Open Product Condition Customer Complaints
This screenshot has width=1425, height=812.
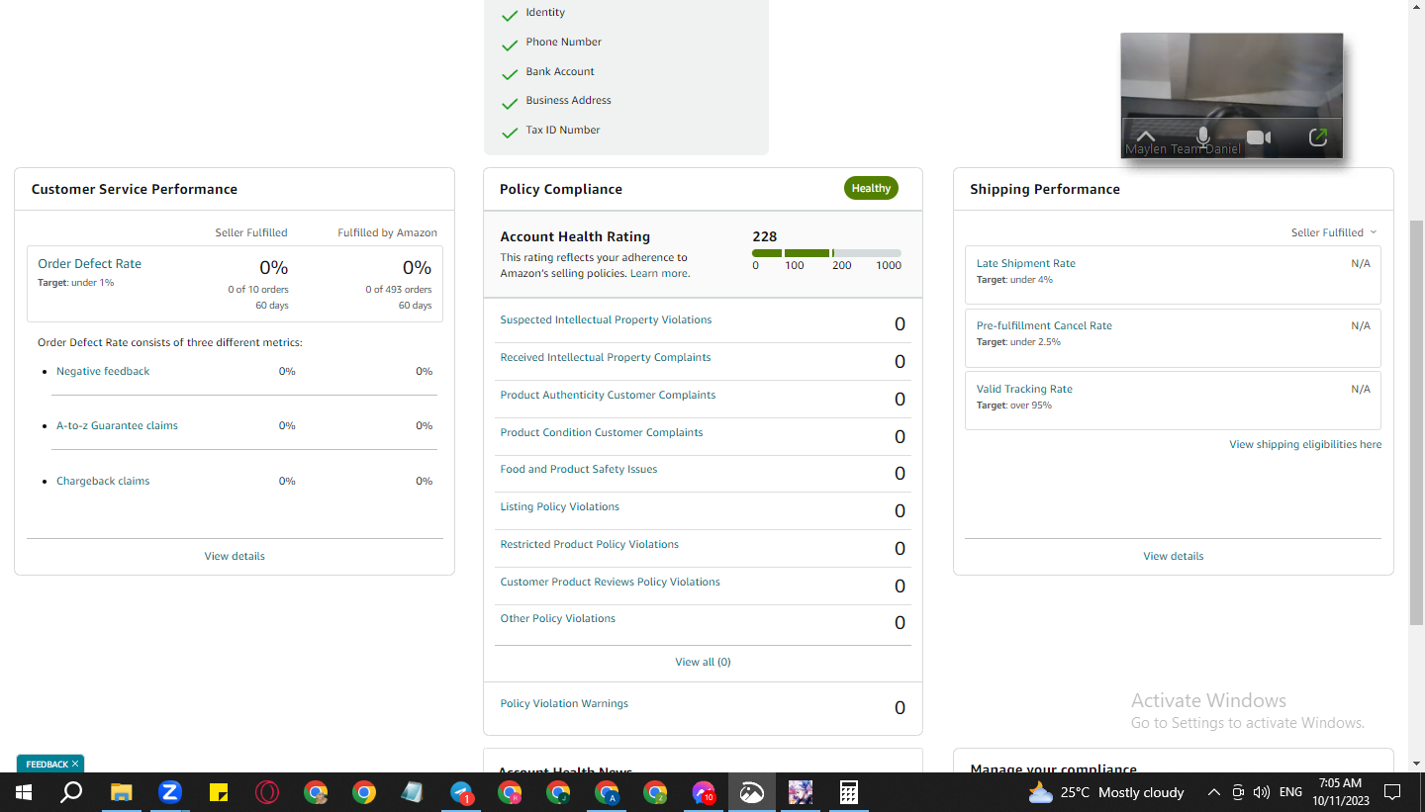(602, 433)
